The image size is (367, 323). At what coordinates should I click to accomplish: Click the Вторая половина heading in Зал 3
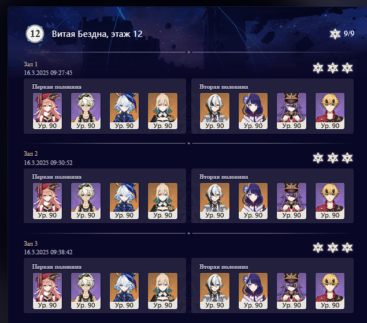pos(224,266)
